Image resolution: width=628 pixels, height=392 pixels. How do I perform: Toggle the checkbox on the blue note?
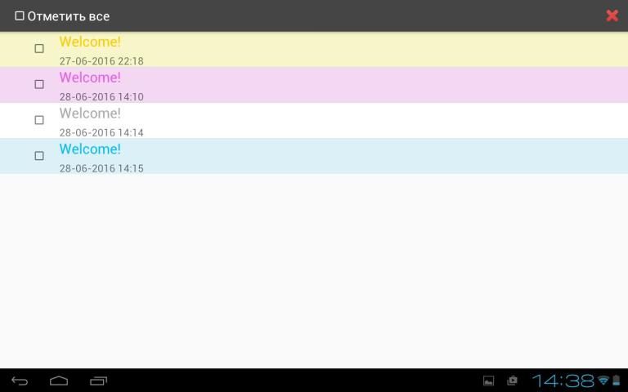click(x=39, y=156)
